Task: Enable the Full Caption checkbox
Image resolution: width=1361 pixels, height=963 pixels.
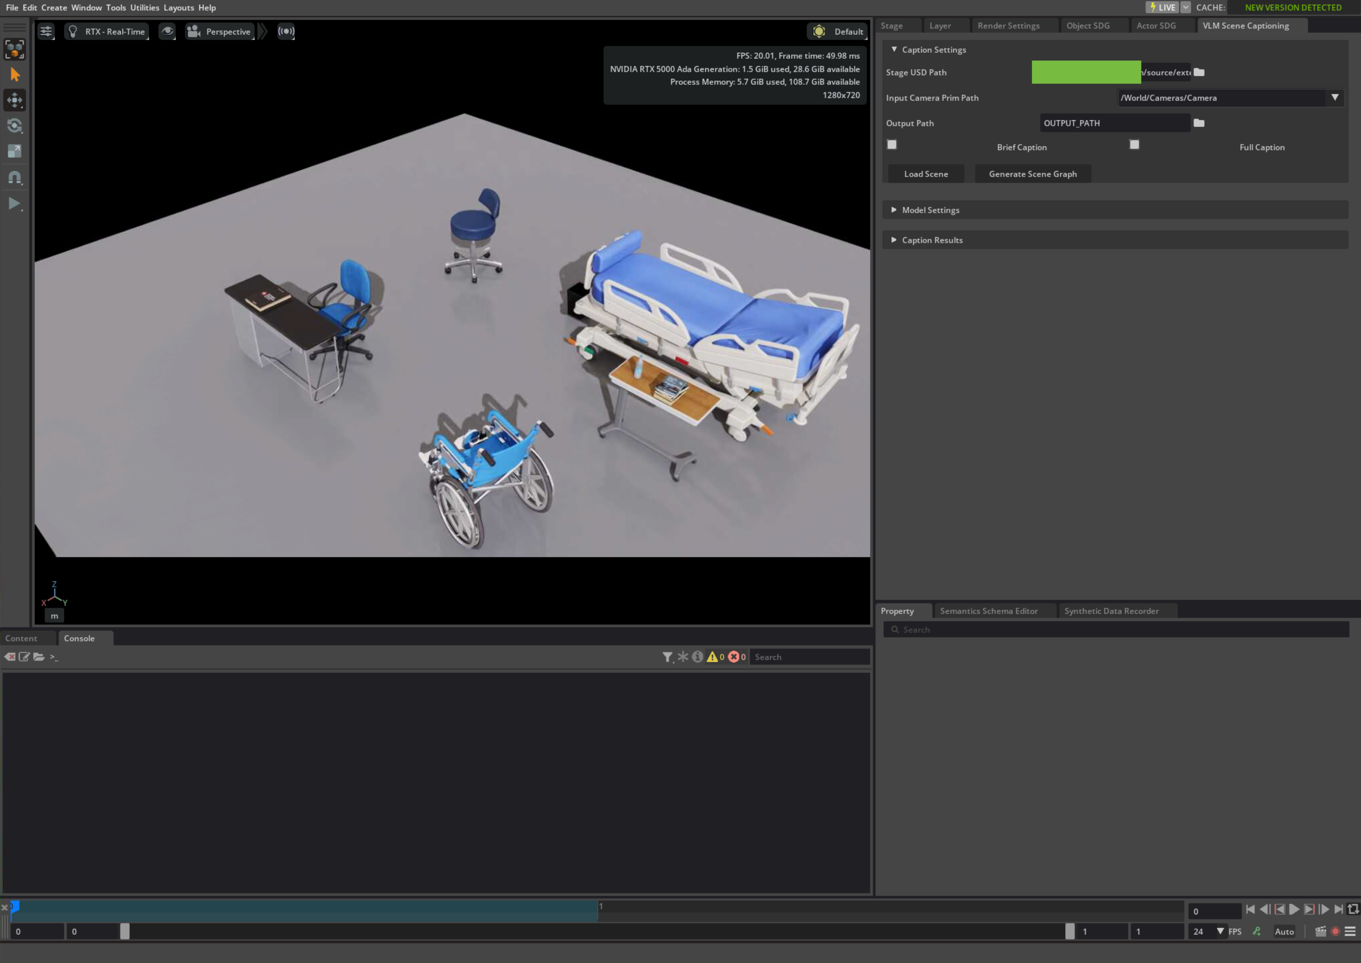Action: point(1134,144)
